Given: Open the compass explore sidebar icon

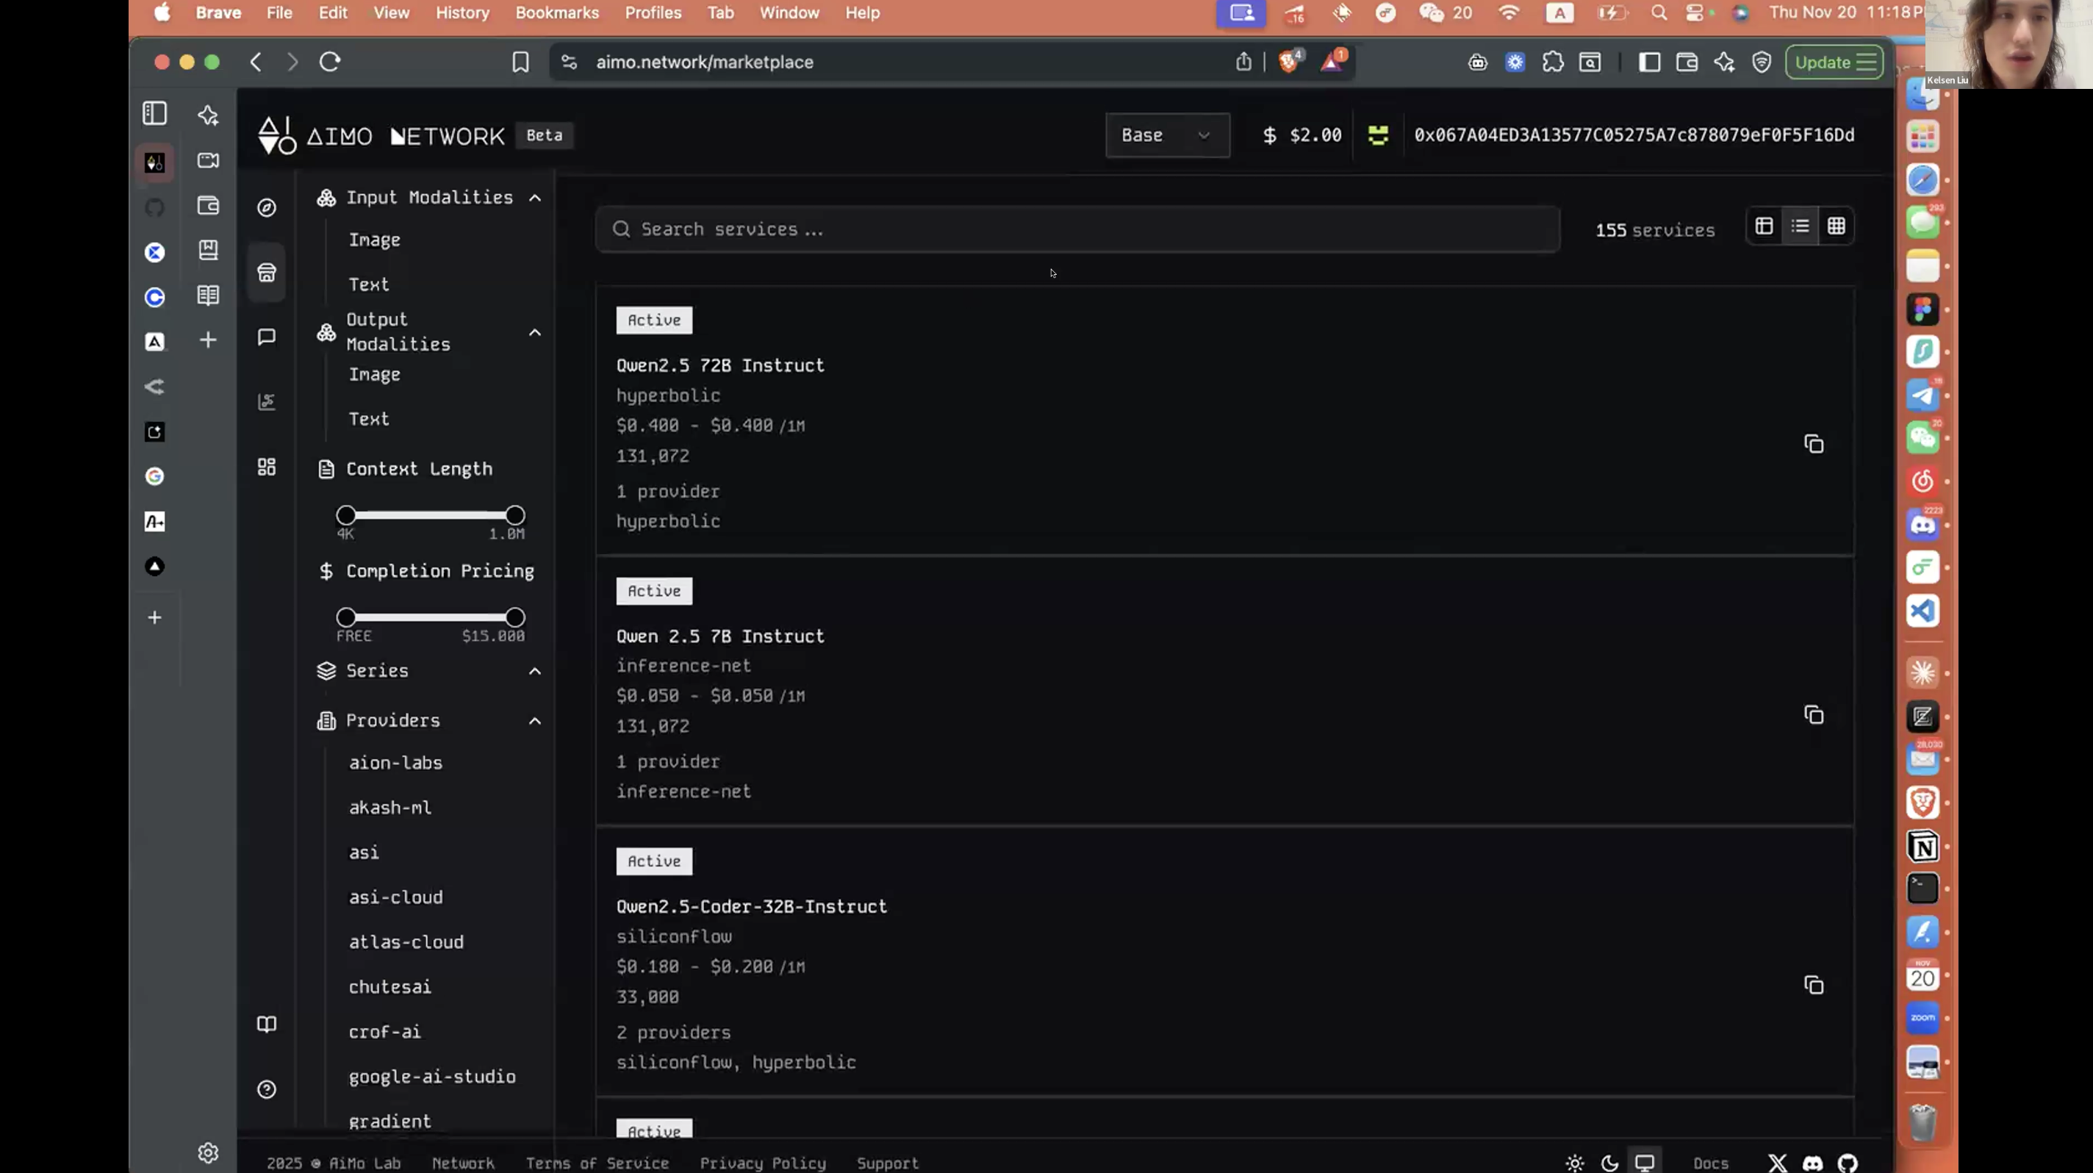Looking at the screenshot, I should [x=267, y=208].
